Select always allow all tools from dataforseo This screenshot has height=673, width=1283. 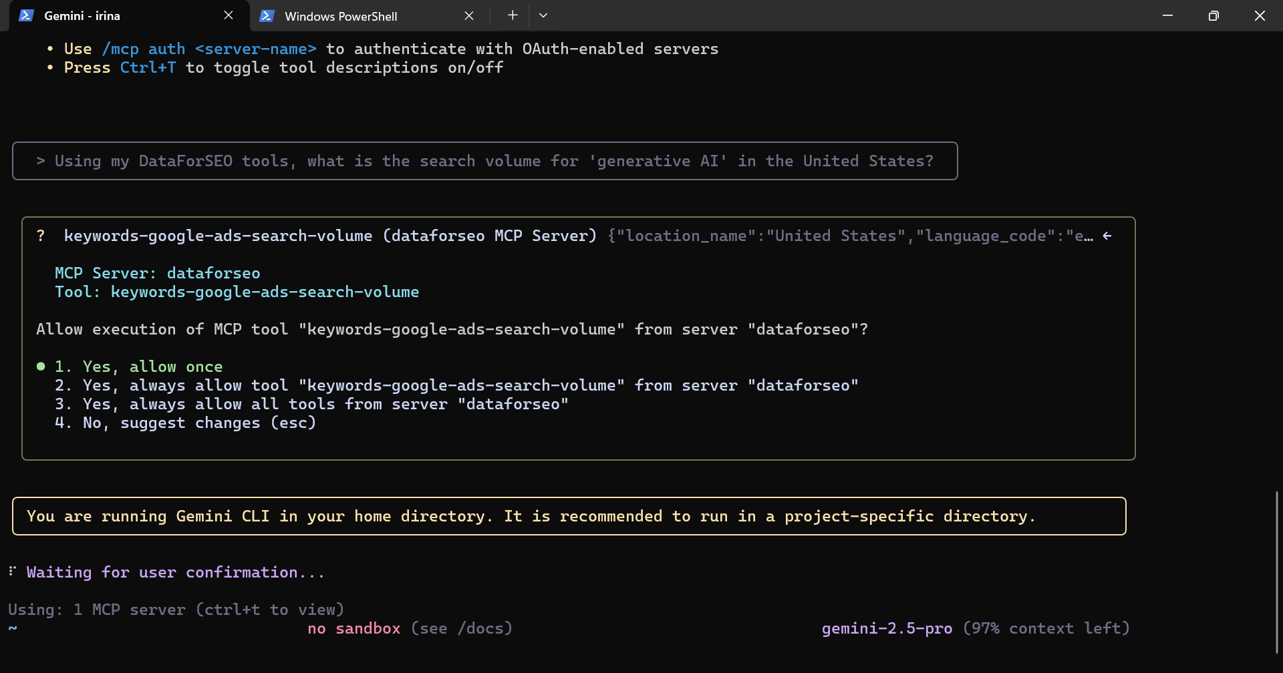(x=311, y=404)
